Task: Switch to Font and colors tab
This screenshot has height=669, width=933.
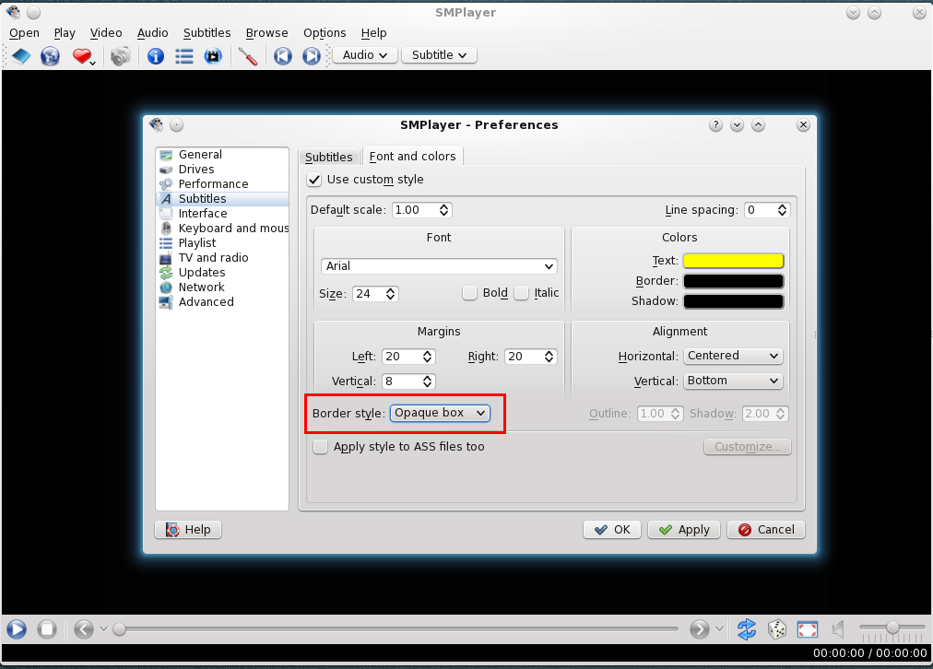Action: pyautogui.click(x=412, y=156)
